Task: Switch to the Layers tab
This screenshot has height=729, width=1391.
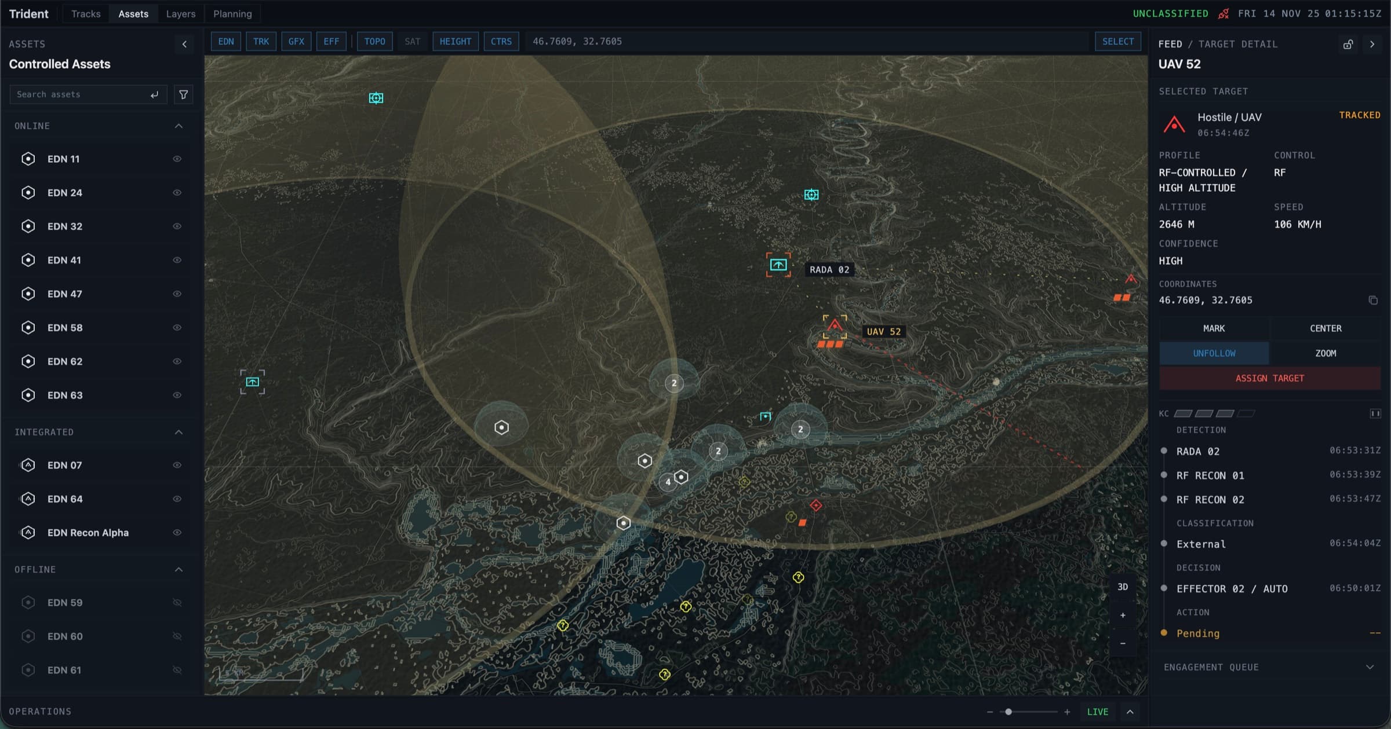Action: tap(181, 14)
